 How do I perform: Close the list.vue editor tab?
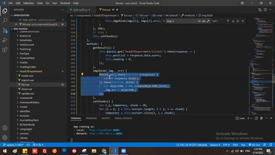click(117, 9)
